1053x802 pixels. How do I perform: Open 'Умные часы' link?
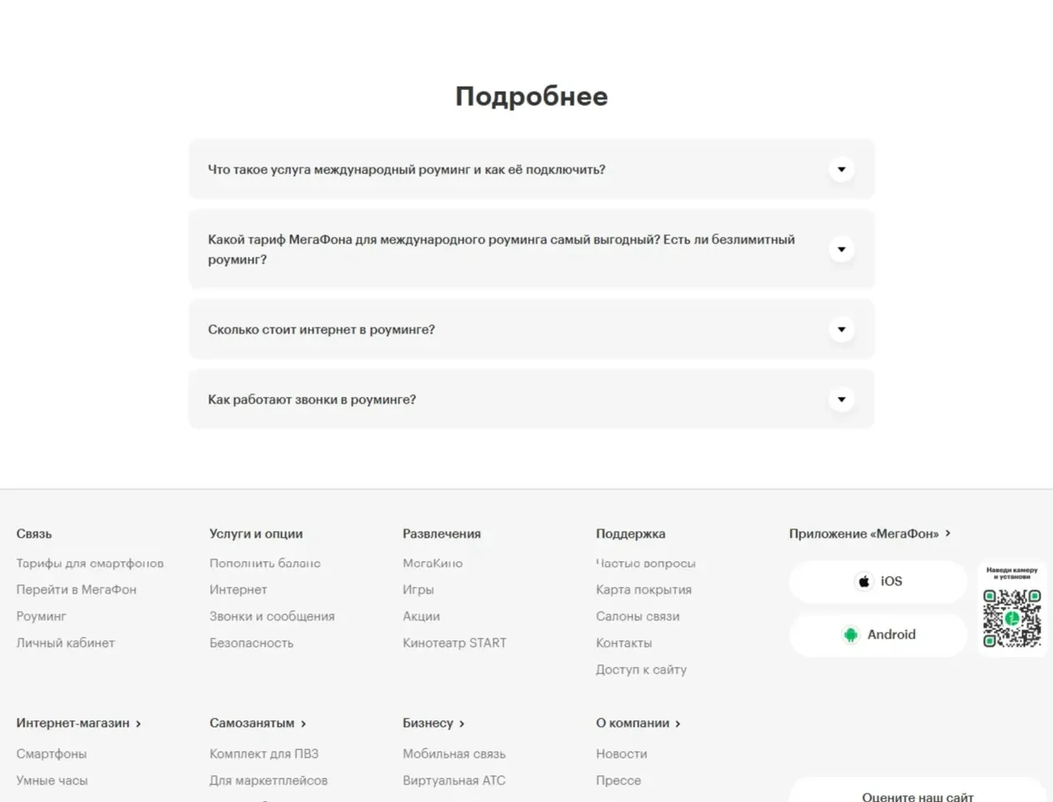52,780
